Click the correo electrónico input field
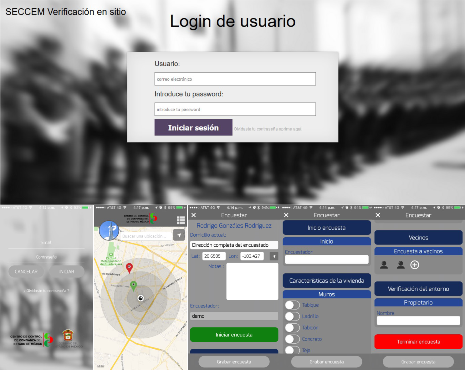Image resolution: width=465 pixels, height=370 pixels. [x=235, y=79]
